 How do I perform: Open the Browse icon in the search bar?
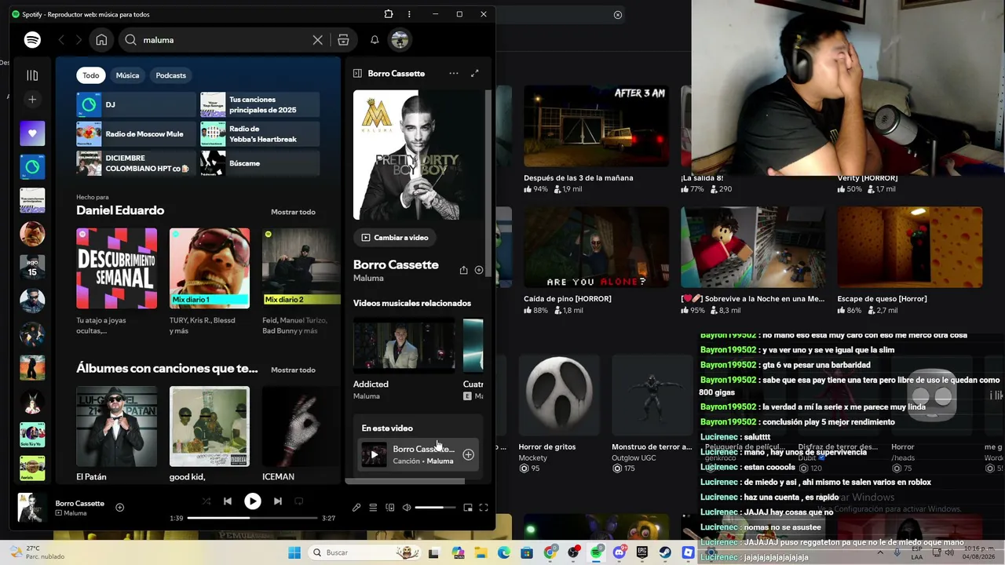click(x=343, y=40)
